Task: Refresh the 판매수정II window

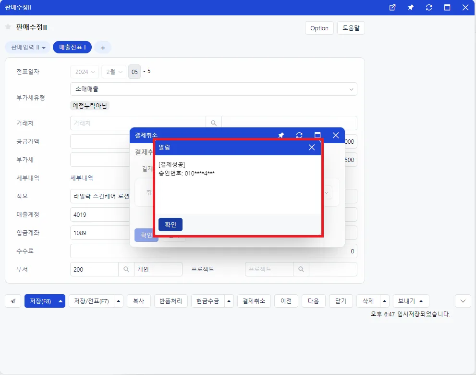Action: pos(428,8)
